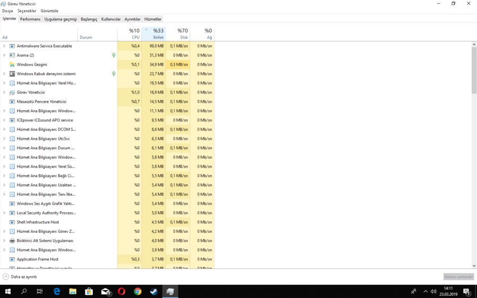Expand the Görev Yöneticisi process row

(x=4, y=92)
